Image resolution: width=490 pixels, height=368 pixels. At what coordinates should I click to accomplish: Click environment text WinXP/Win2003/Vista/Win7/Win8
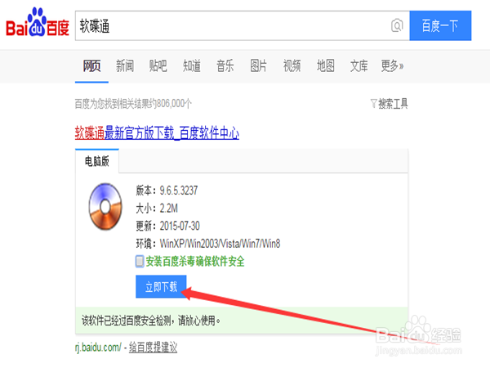click(x=220, y=244)
